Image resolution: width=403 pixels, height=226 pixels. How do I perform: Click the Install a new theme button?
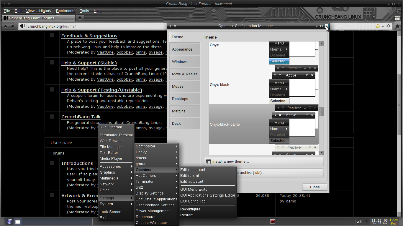[263, 162]
